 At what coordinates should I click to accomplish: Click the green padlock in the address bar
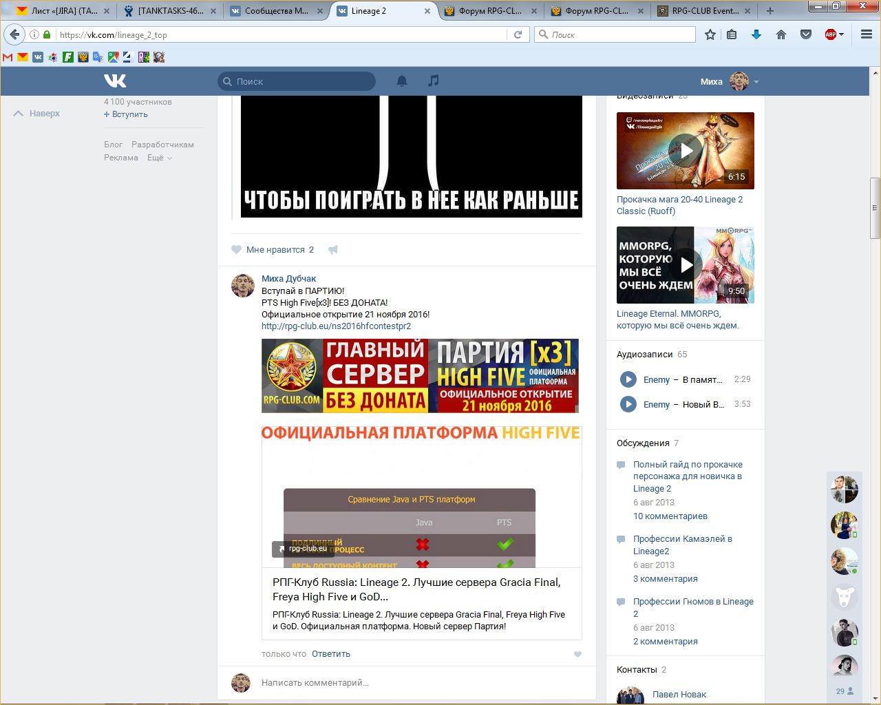[x=47, y=34]
